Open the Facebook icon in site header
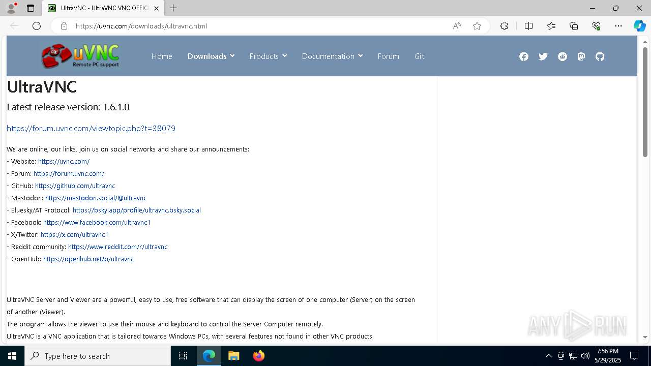 [524, 56]
